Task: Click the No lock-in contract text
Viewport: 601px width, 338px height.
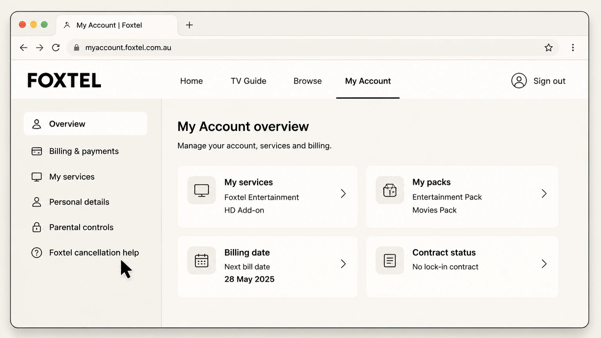Action: [x=445, y=267]
